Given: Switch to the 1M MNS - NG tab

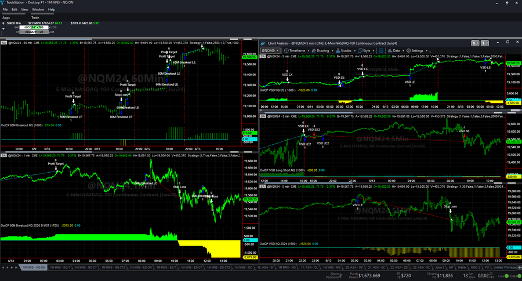Looking at the screenshot, I should 332,267.
